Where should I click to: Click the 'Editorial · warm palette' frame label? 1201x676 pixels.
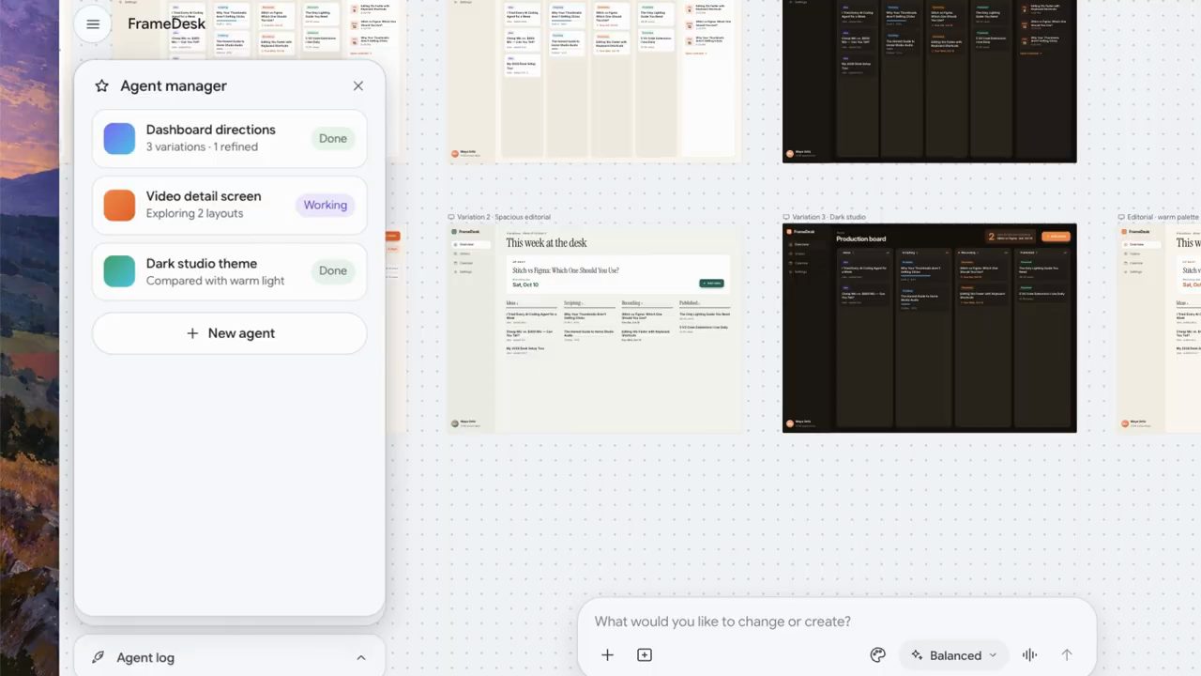pos(1163,217)
